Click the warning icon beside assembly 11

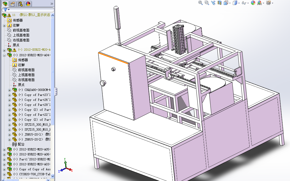pos(9,15)
